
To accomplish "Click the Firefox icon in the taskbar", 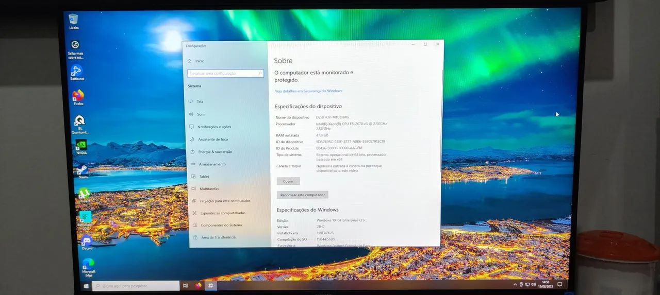I will [198, 285].
